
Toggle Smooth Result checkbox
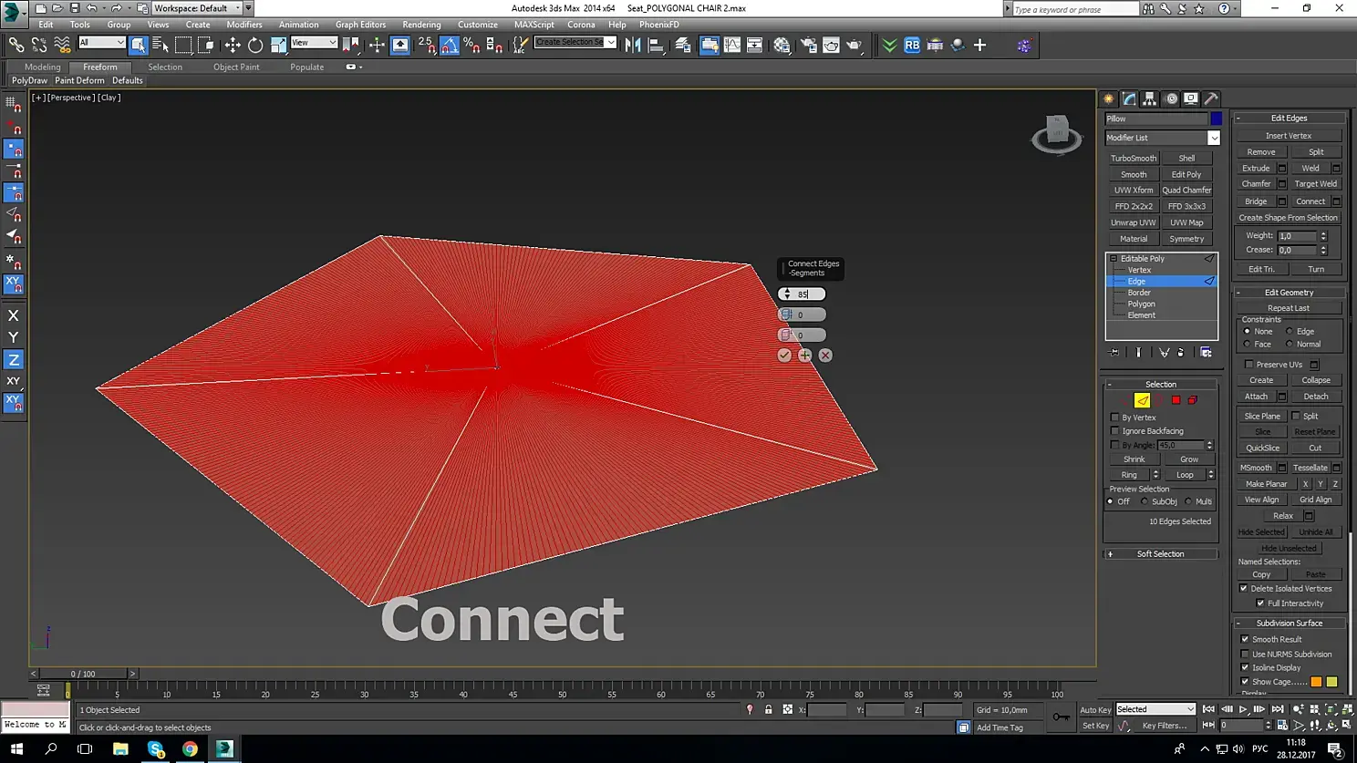click(x=1245, y=640)
